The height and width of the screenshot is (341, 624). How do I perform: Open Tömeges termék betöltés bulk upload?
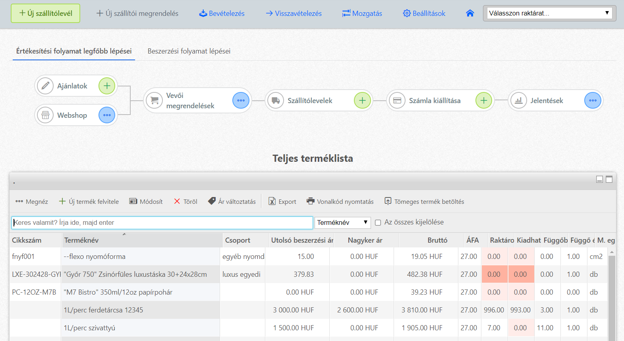(424, 201)
